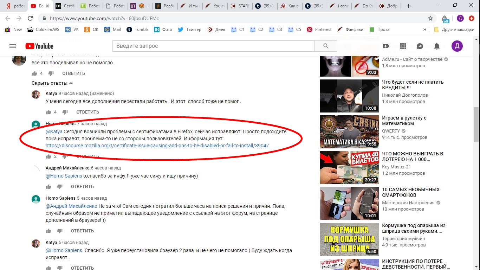Dislike Андрей Михайленко's comment
Screen dimensions: 480x270
point(60,187)
